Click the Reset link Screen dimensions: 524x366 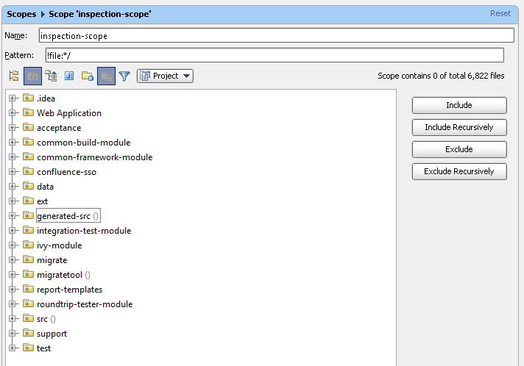[500, 13]
